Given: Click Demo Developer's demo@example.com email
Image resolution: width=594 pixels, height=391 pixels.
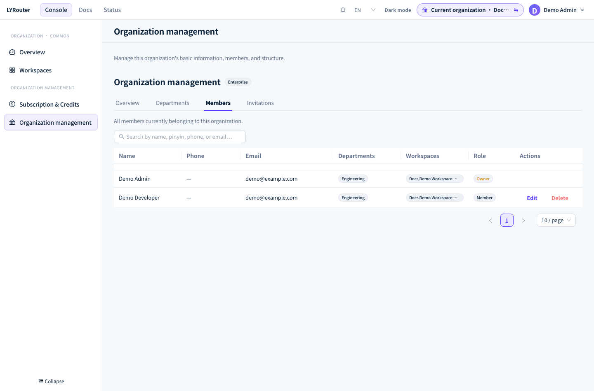Looking at the screenshot, I should pyautogui.click(x=271, y=198).
